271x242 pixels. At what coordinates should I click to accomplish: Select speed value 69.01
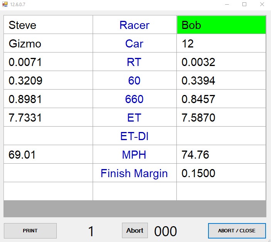coord(48,154)
